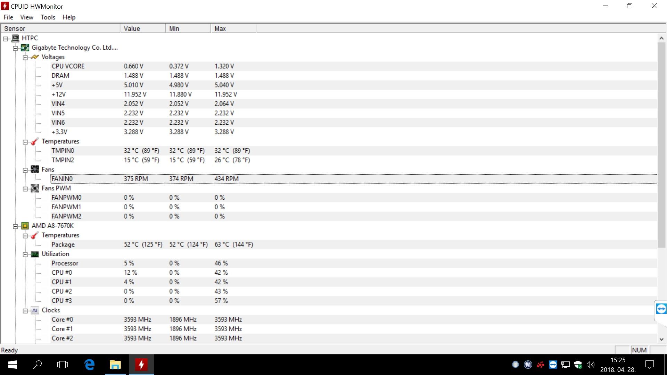Click the Max column header
The width and height of the screenshot is (667, 375).
click(x=233, y=28)
